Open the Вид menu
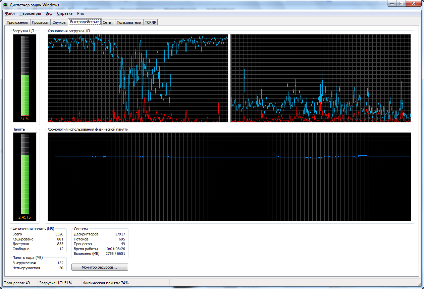Image resolution: width=424 pixels, height=289 pixels. (x=49, y=13)
